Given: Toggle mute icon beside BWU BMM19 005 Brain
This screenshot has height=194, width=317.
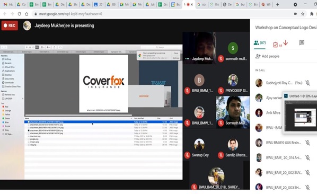Looking at the screenshot, I should pos(307,143).
